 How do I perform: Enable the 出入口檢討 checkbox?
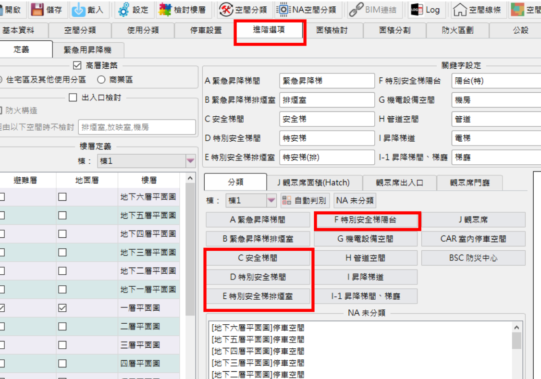[x=73, y=98]
